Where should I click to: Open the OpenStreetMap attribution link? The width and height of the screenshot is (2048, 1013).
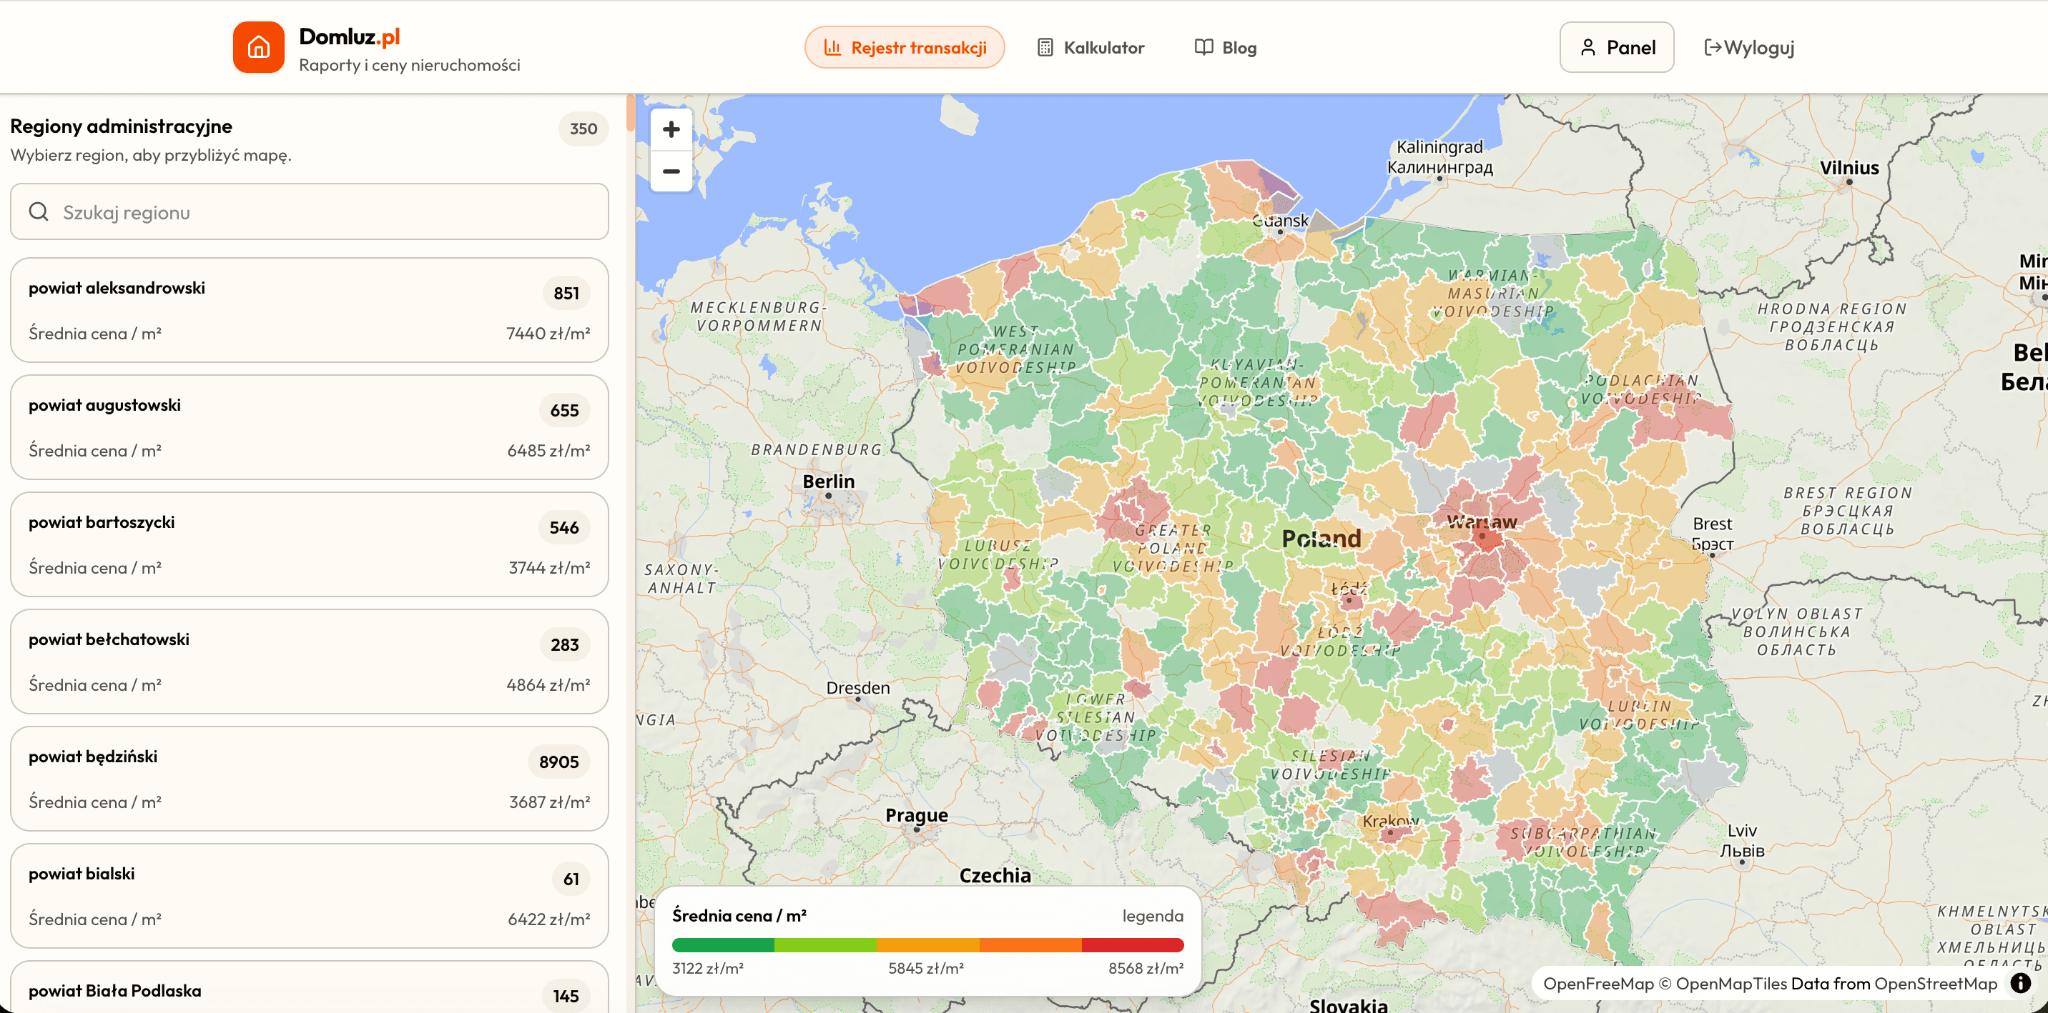(1935, 984)
